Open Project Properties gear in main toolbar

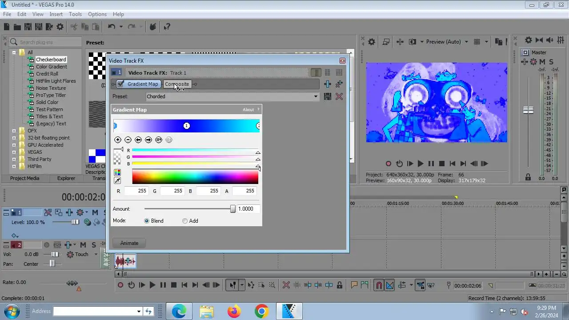click(60, 27)
